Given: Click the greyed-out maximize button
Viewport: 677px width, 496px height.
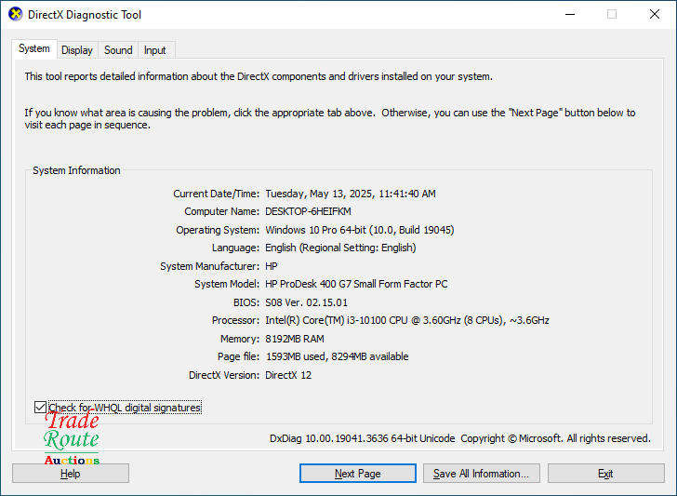Looking at the screenshot, I should coord(611,15).
